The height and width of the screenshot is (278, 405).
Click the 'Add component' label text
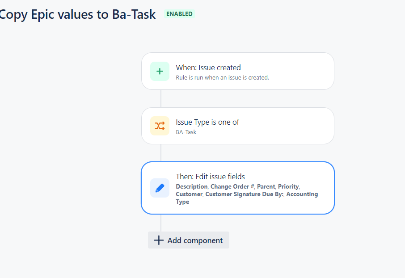click(x=195, y=240)
